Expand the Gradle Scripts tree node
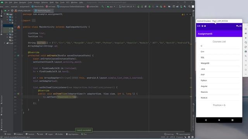The width and height of the screenshot is (248, 139). [x=5, y=43]
